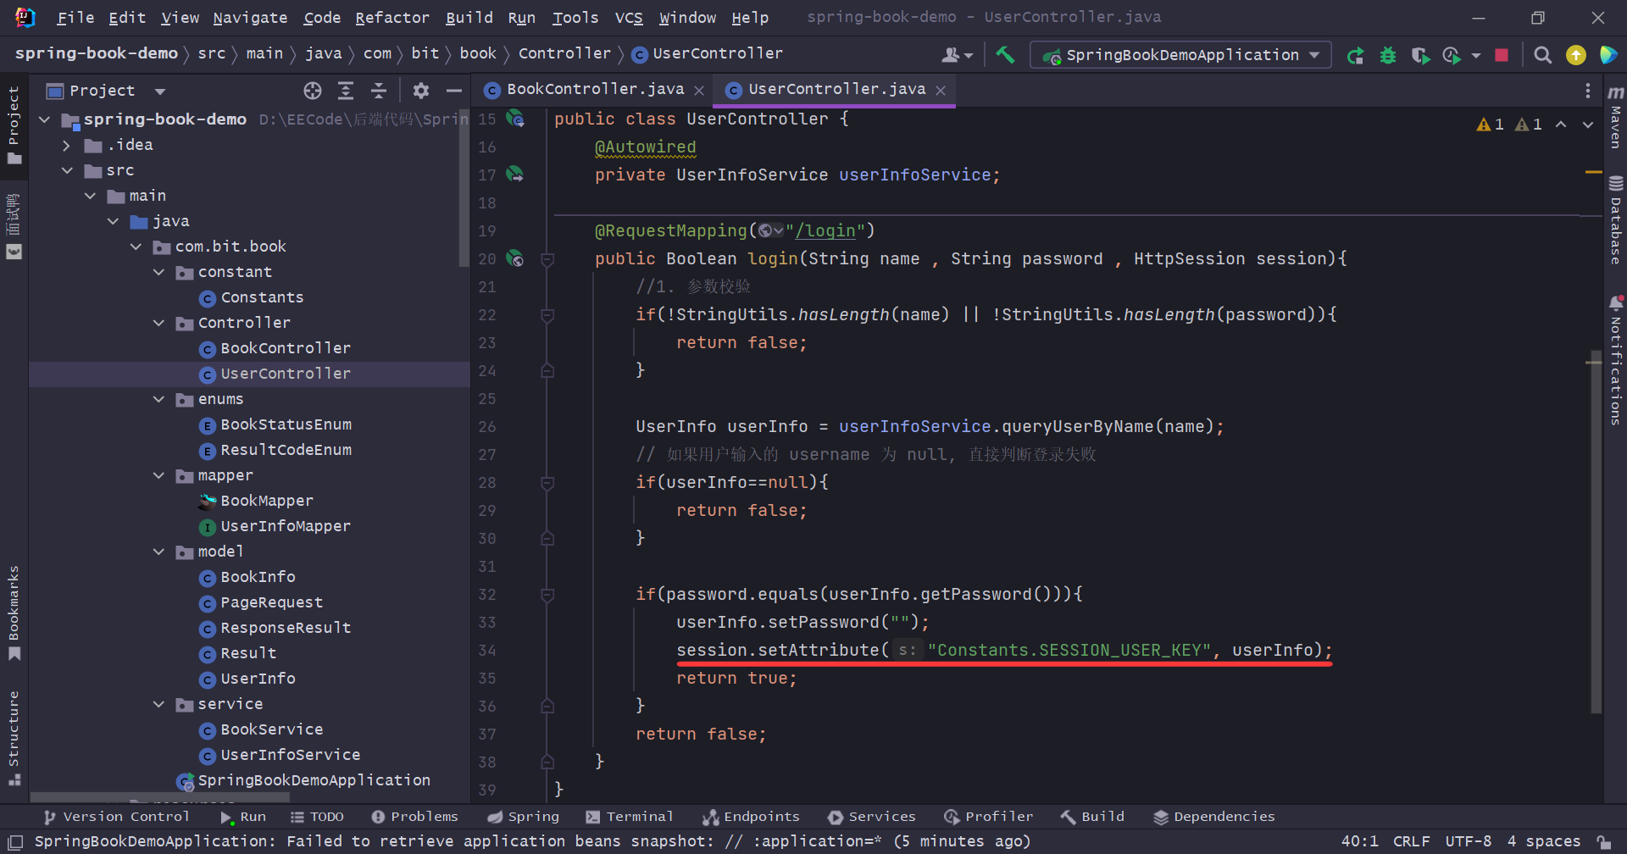Toggle code folding marker on line 32
This screenshot has width=1627, height=854.
(547, 595)
